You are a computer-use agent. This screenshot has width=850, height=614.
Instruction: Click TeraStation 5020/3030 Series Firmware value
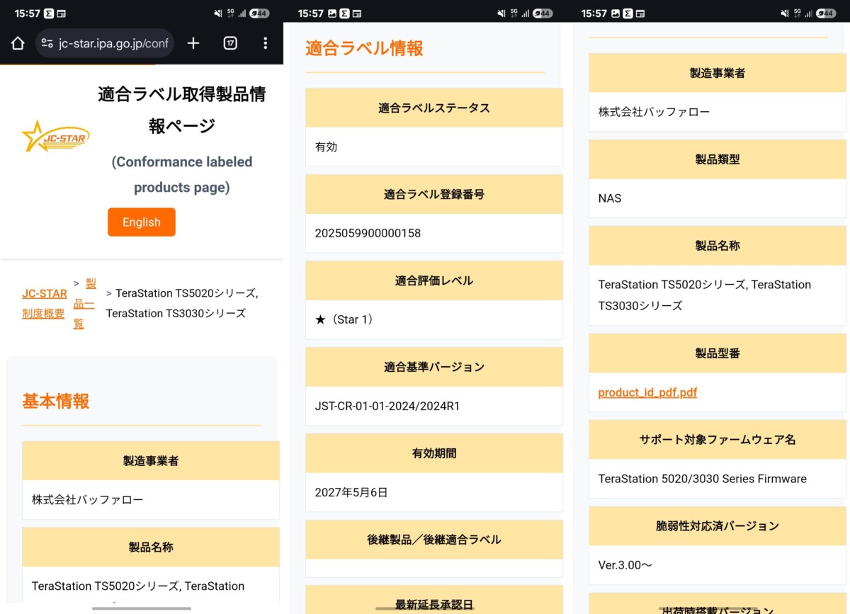tap(703, 479)
